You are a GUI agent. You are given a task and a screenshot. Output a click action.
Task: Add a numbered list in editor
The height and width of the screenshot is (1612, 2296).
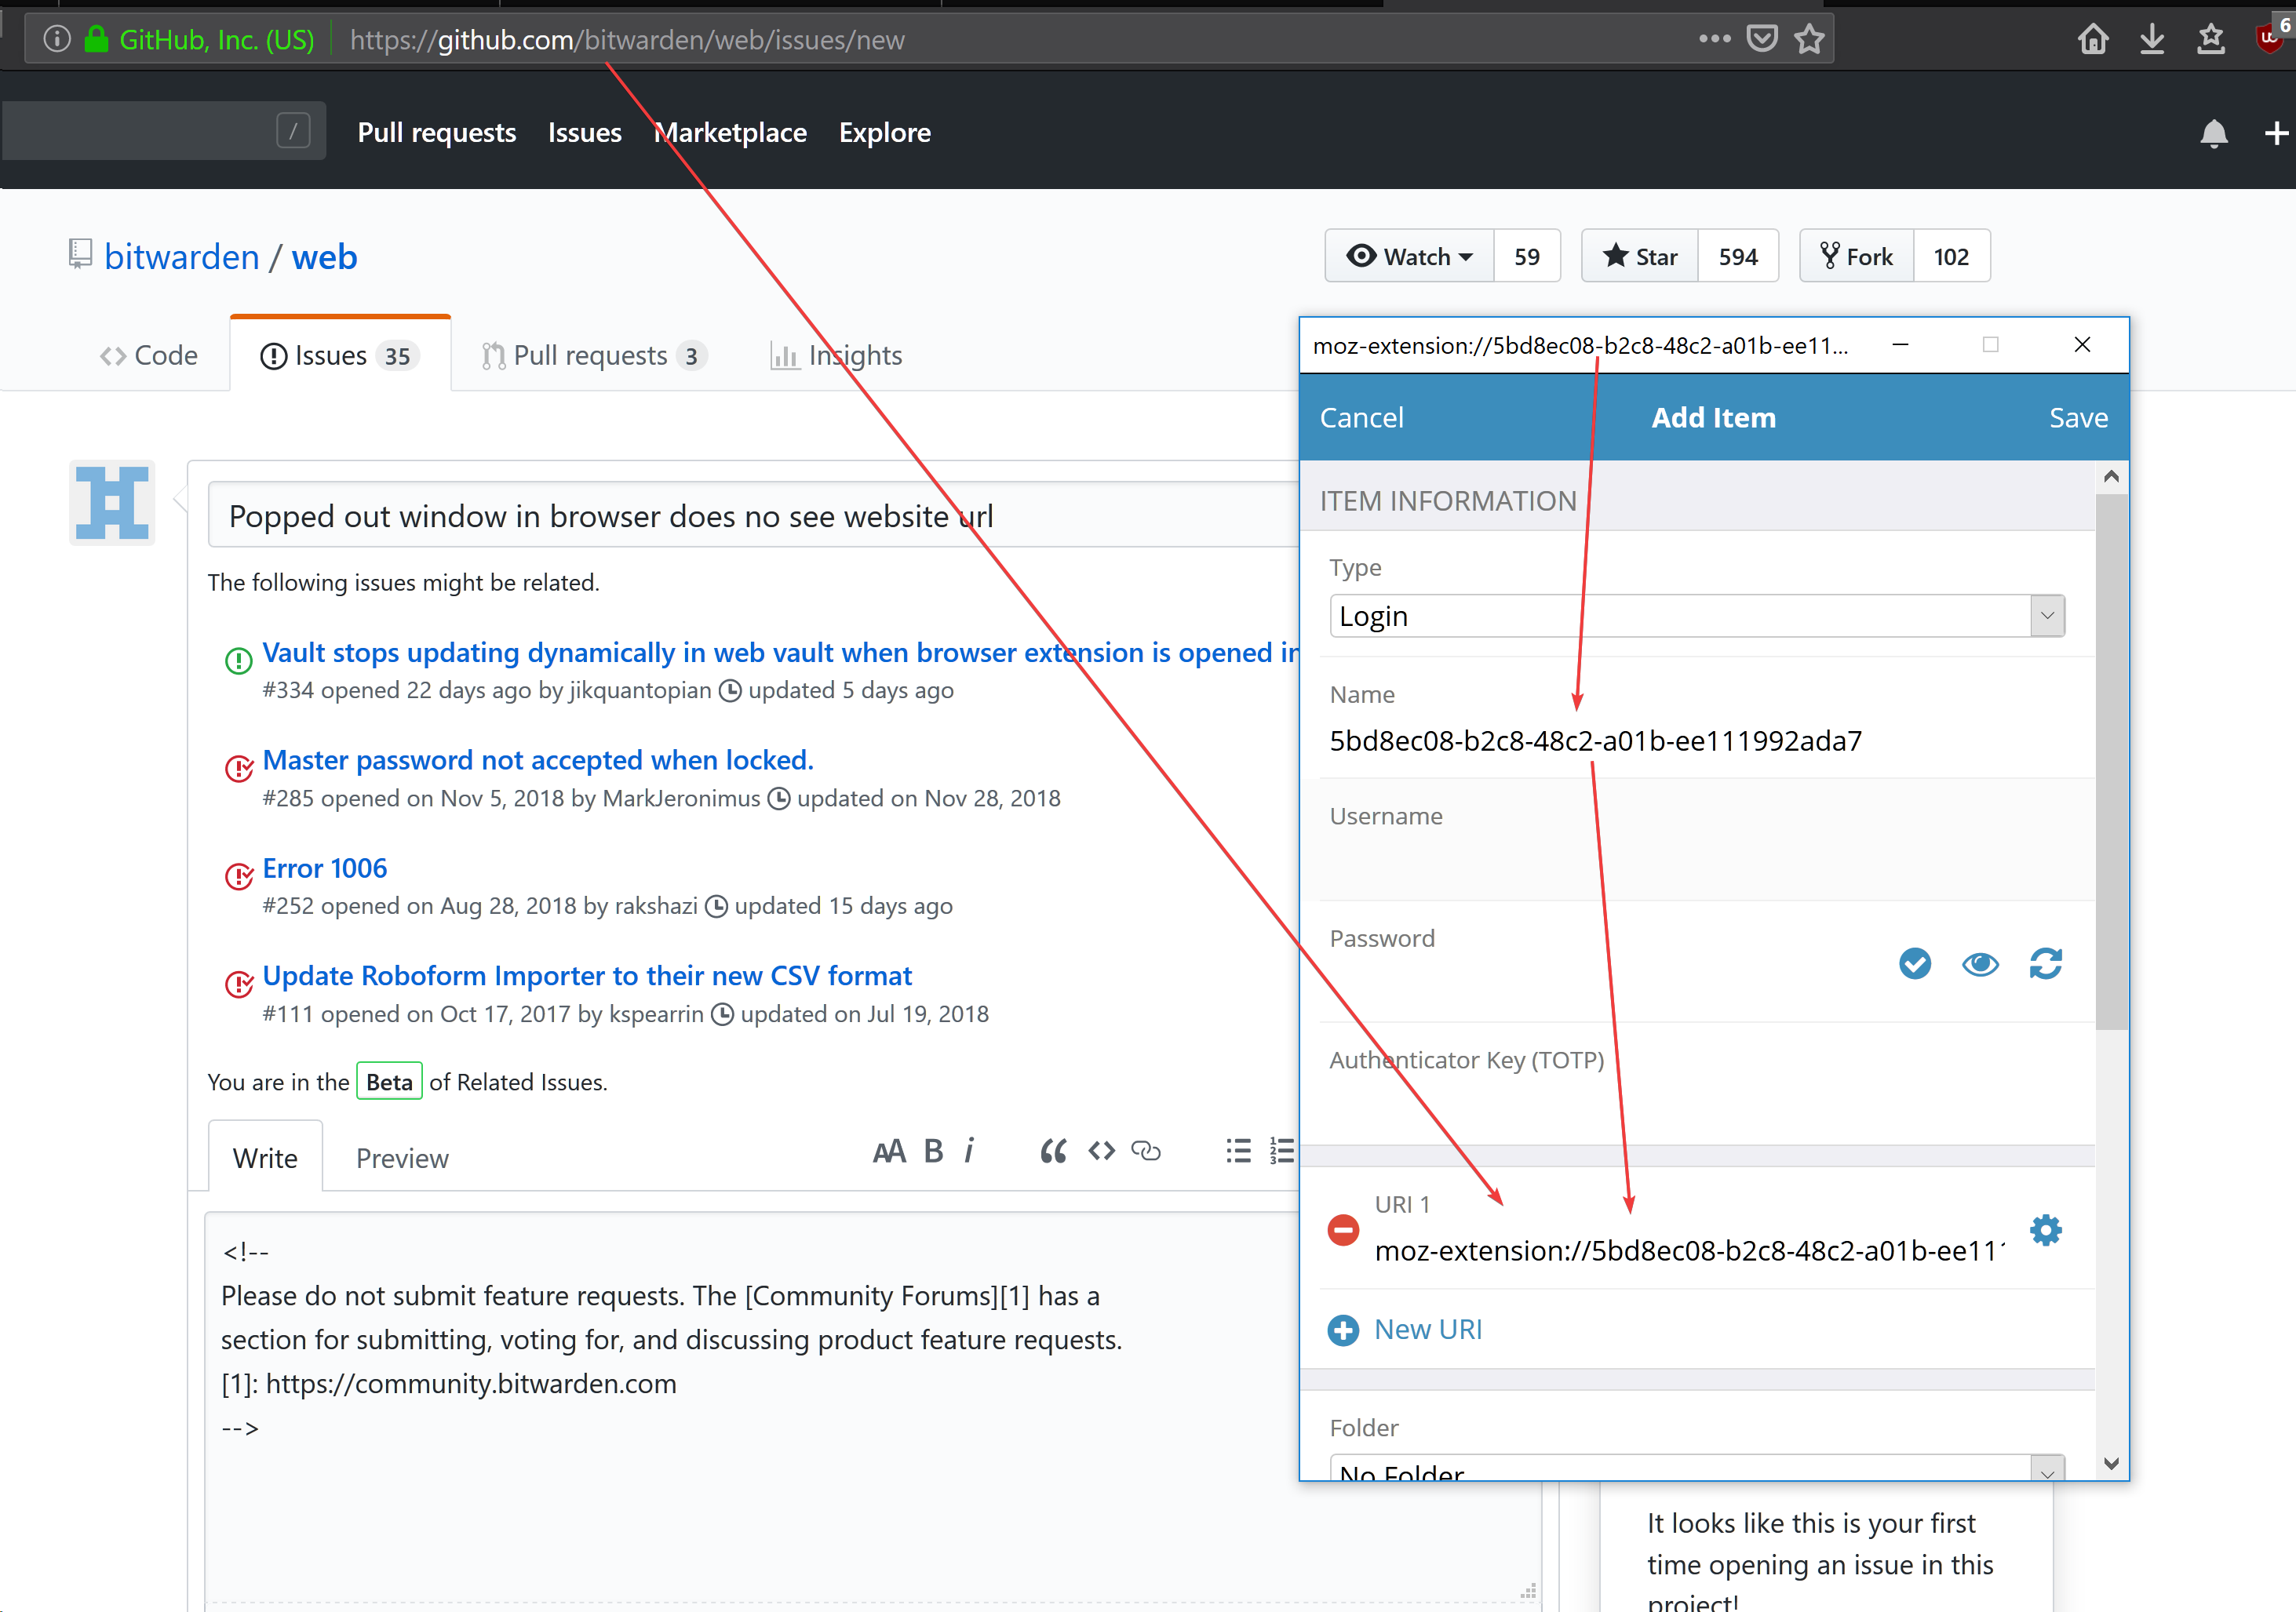click(x=1282, y=1152)
